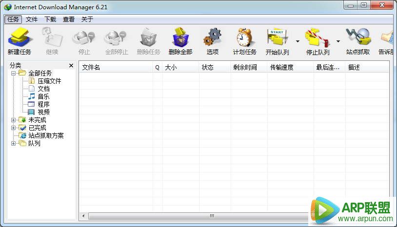
Task: Open the 任务 menu
Action: [13, 19]
